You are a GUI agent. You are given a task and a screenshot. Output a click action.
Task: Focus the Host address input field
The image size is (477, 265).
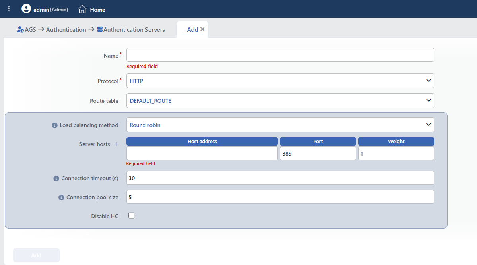pos(202,154)
